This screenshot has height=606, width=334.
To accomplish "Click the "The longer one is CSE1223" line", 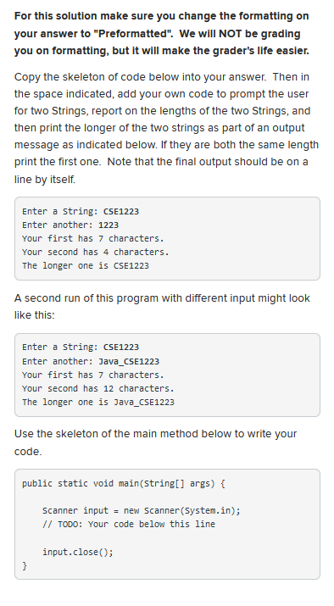I will coord(86,265).
